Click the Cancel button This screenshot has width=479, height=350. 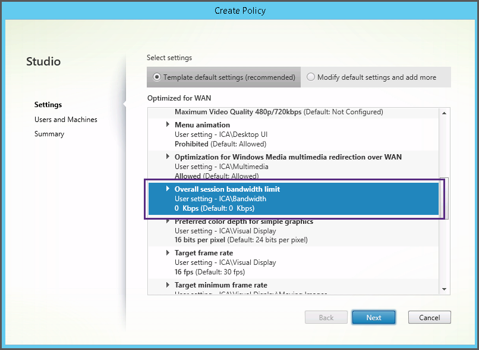[429, 318]
